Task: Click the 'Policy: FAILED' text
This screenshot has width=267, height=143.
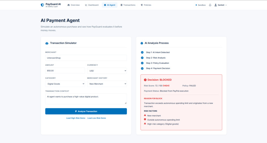Action: [x=189, y=86]
